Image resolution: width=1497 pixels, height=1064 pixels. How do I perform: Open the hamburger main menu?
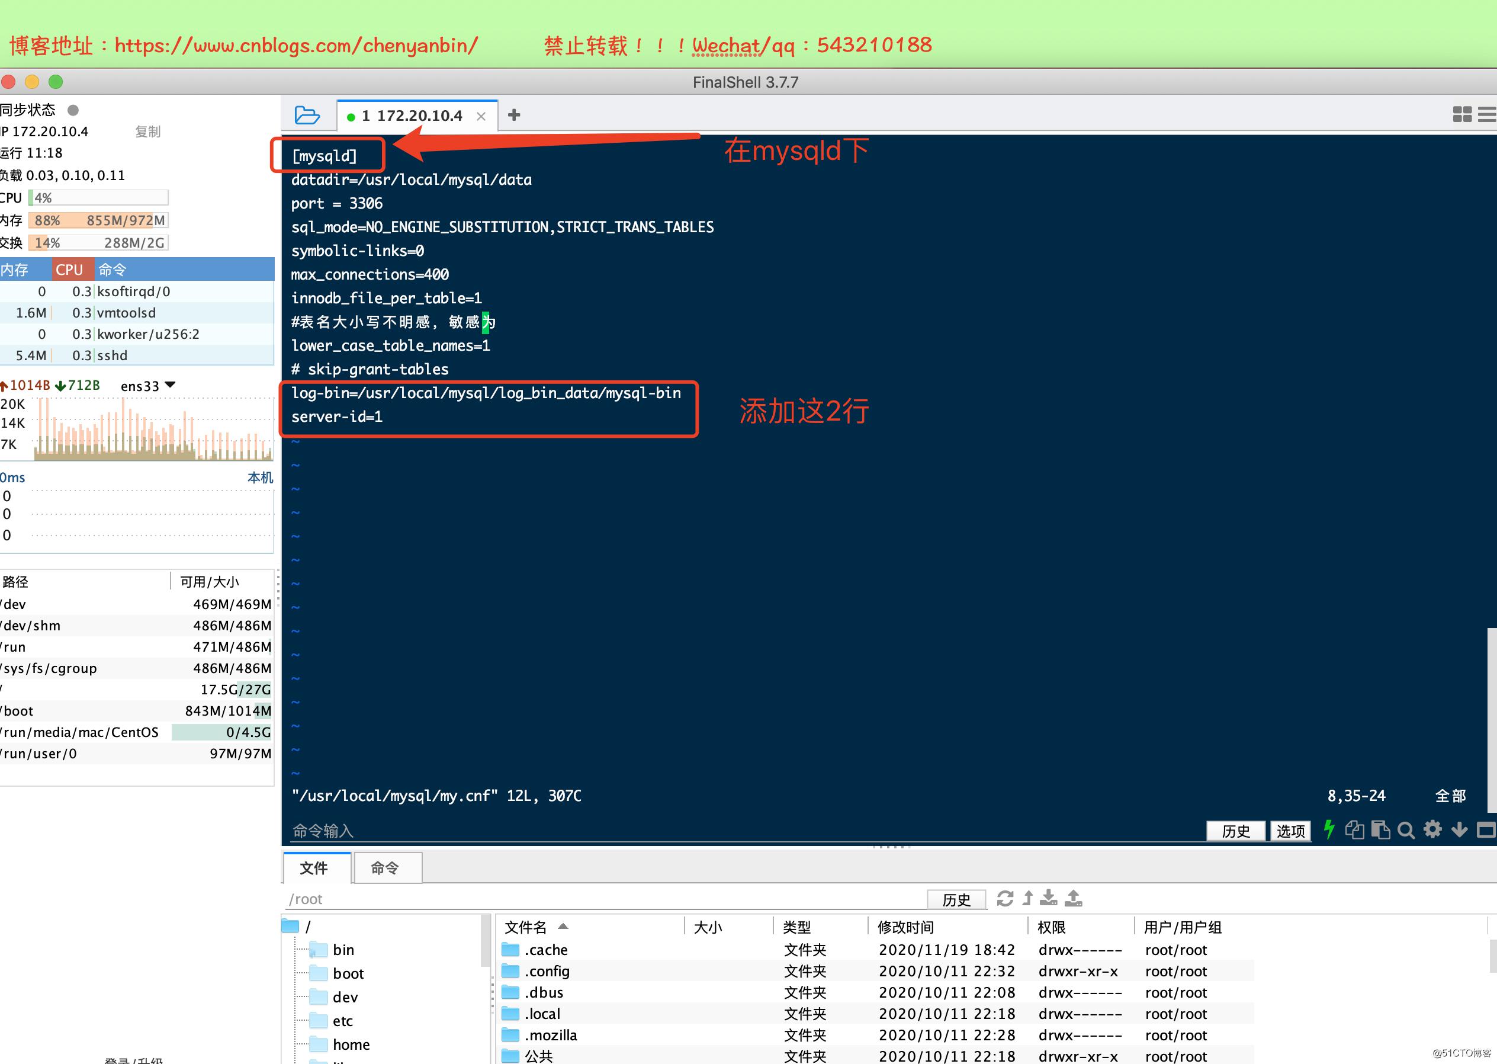click(1486, 115)
